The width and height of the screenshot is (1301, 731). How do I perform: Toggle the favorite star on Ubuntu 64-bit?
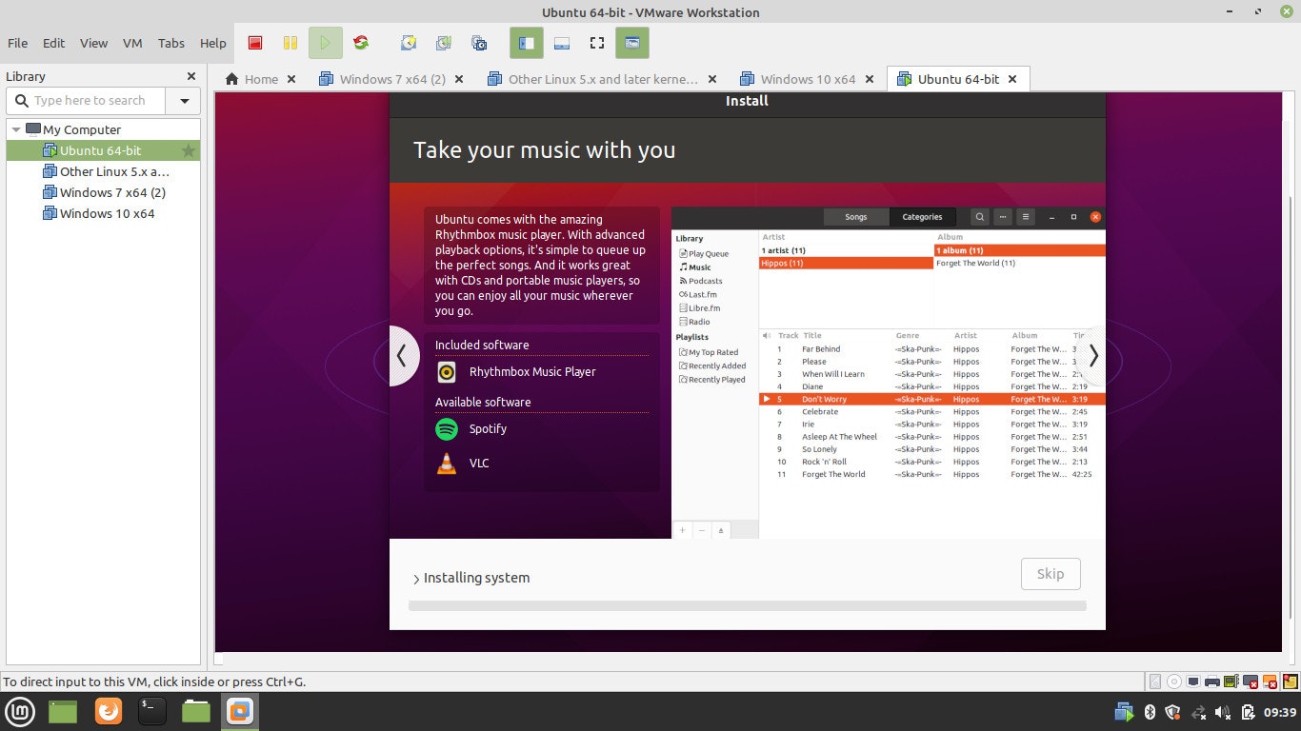[x=189, y=150]
